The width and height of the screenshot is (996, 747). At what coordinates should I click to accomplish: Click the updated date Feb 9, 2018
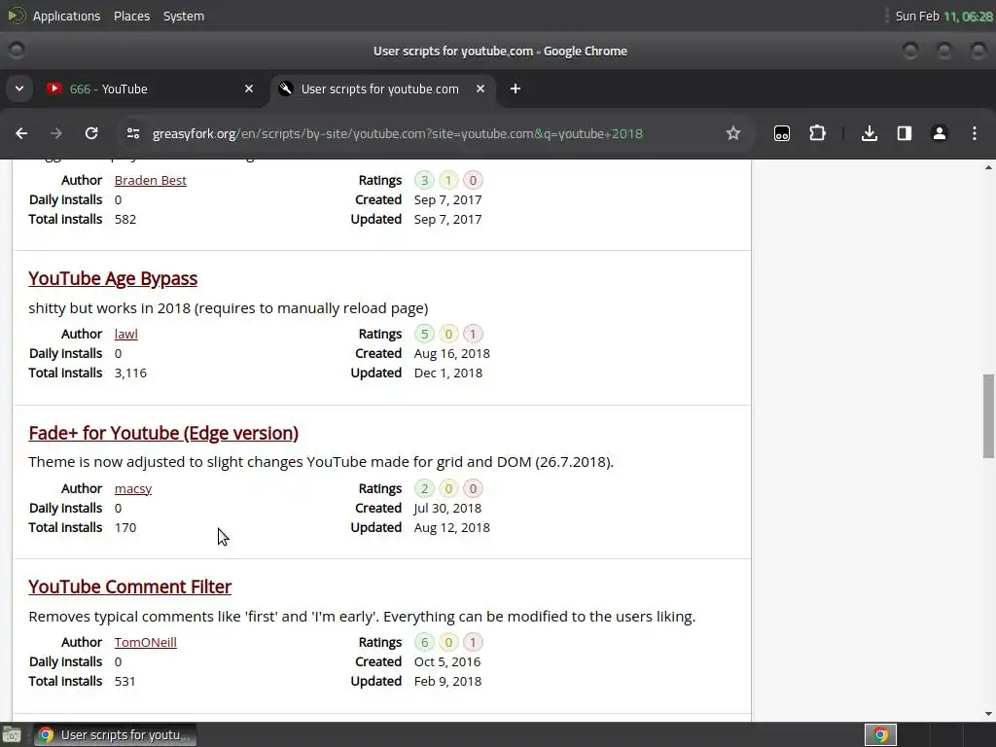[x=447, y=681]
